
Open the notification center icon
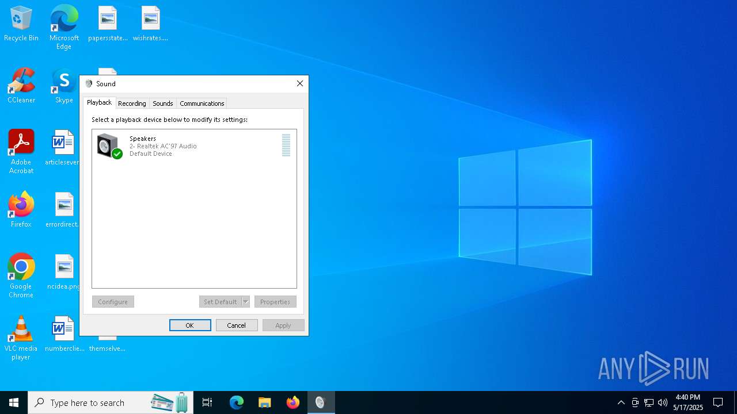tap(718, 402)
